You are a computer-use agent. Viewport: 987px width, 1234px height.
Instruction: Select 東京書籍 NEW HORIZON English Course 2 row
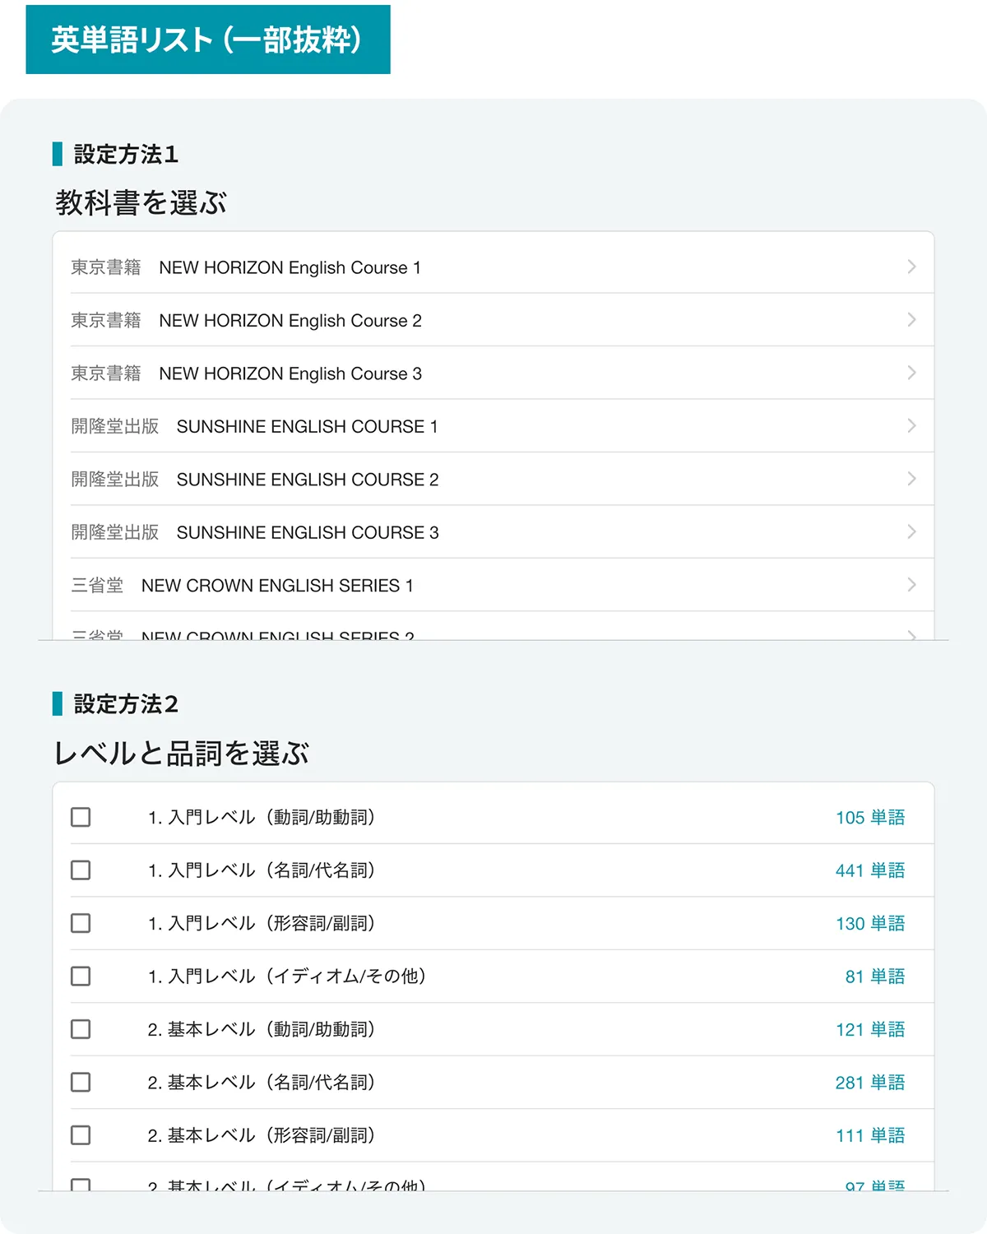coord(493,320)
